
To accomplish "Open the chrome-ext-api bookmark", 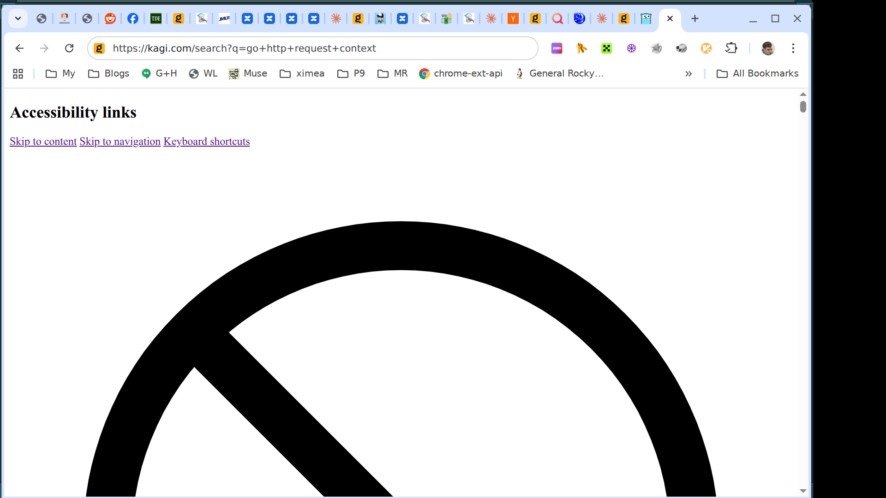I will [461, 74].
